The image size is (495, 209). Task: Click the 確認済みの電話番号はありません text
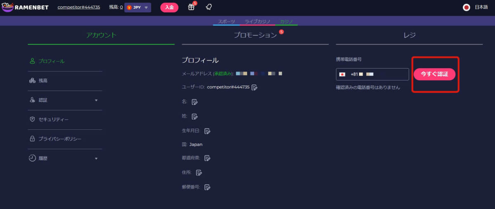coord(368,88)
